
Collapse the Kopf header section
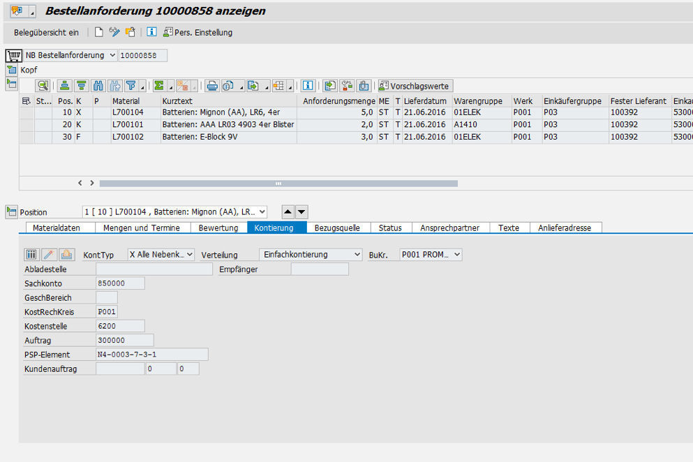11,70
